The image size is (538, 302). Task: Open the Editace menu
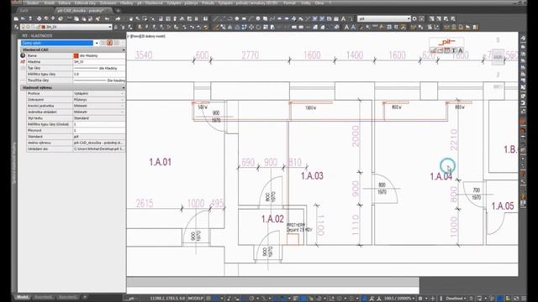click(x=64, y=3)
